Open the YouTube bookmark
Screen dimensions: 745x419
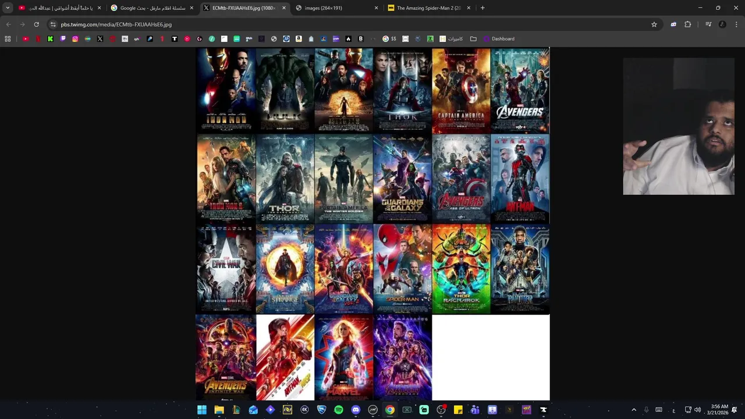click(x=26, y=39)
